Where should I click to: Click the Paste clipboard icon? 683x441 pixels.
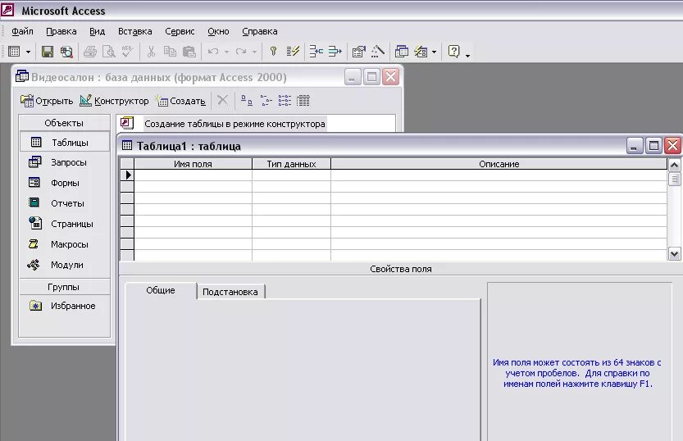pyautogui.click(x=189, y=52)
